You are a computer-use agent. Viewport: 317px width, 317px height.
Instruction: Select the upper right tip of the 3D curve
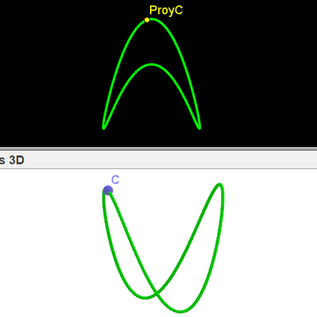(220, 185)
